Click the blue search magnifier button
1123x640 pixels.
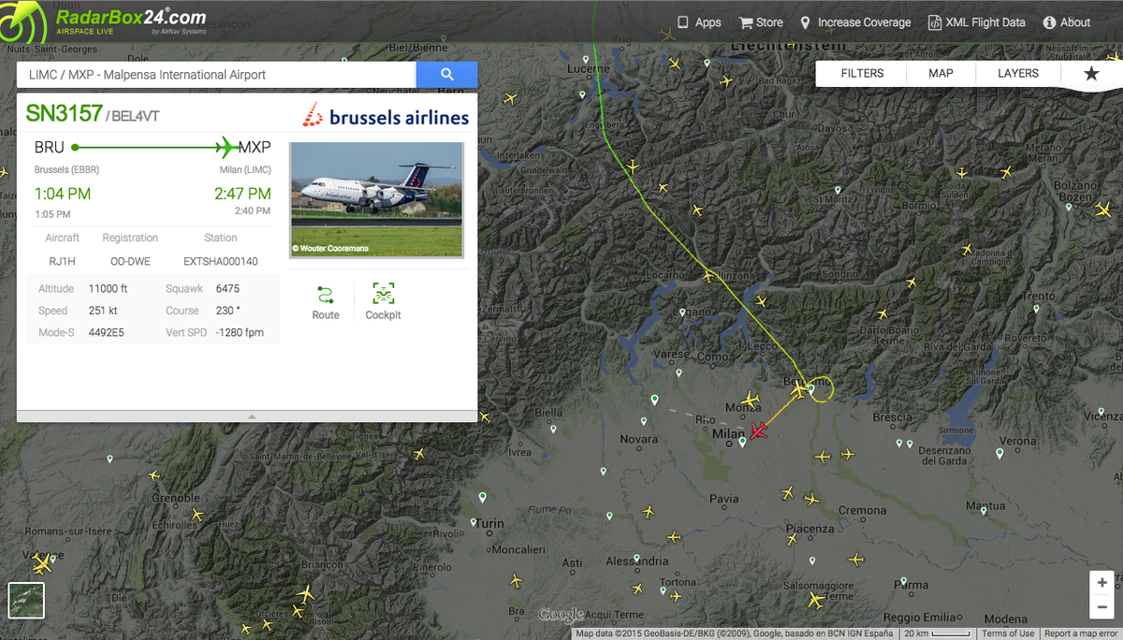(446, 74)
